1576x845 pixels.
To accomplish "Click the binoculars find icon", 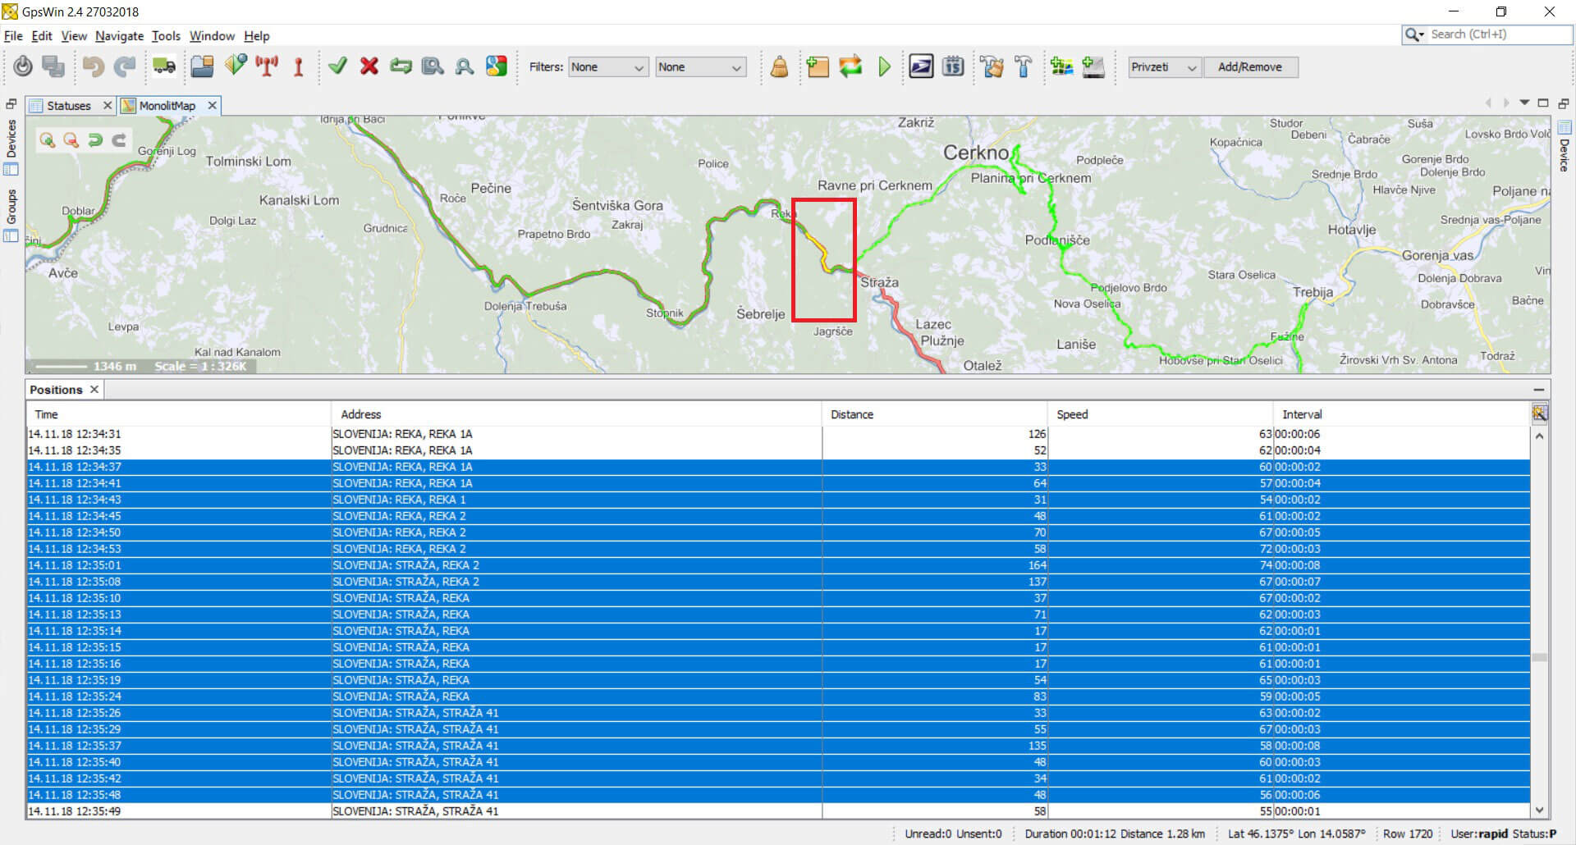I will tap(465, 66).
